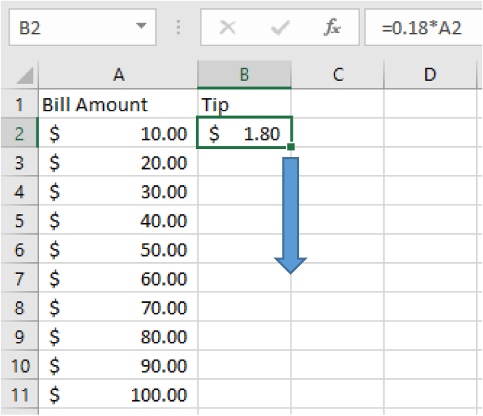Image resolution: width=483 pixels, height=416 pixels.
Task: Select empty cell D2
Action: [x=430, y=133]
